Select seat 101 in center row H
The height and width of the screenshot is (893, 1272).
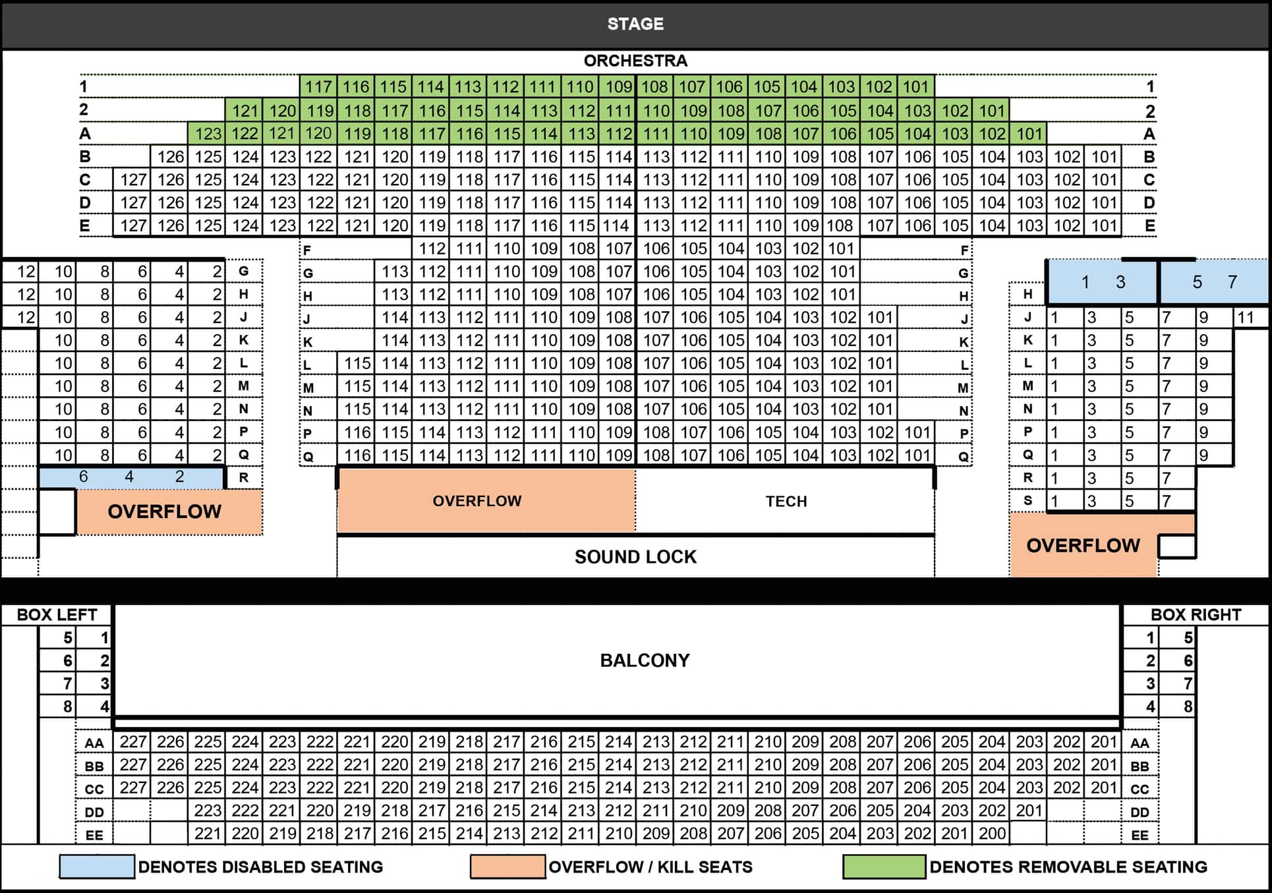[842, 294]
